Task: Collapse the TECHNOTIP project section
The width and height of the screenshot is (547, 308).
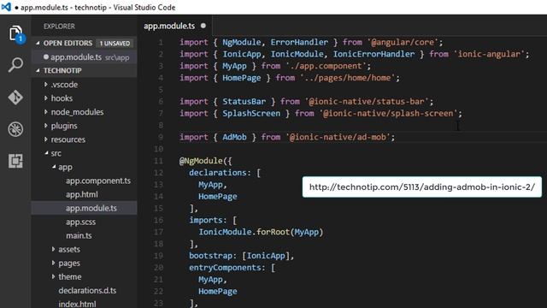Action: (38, 70)
